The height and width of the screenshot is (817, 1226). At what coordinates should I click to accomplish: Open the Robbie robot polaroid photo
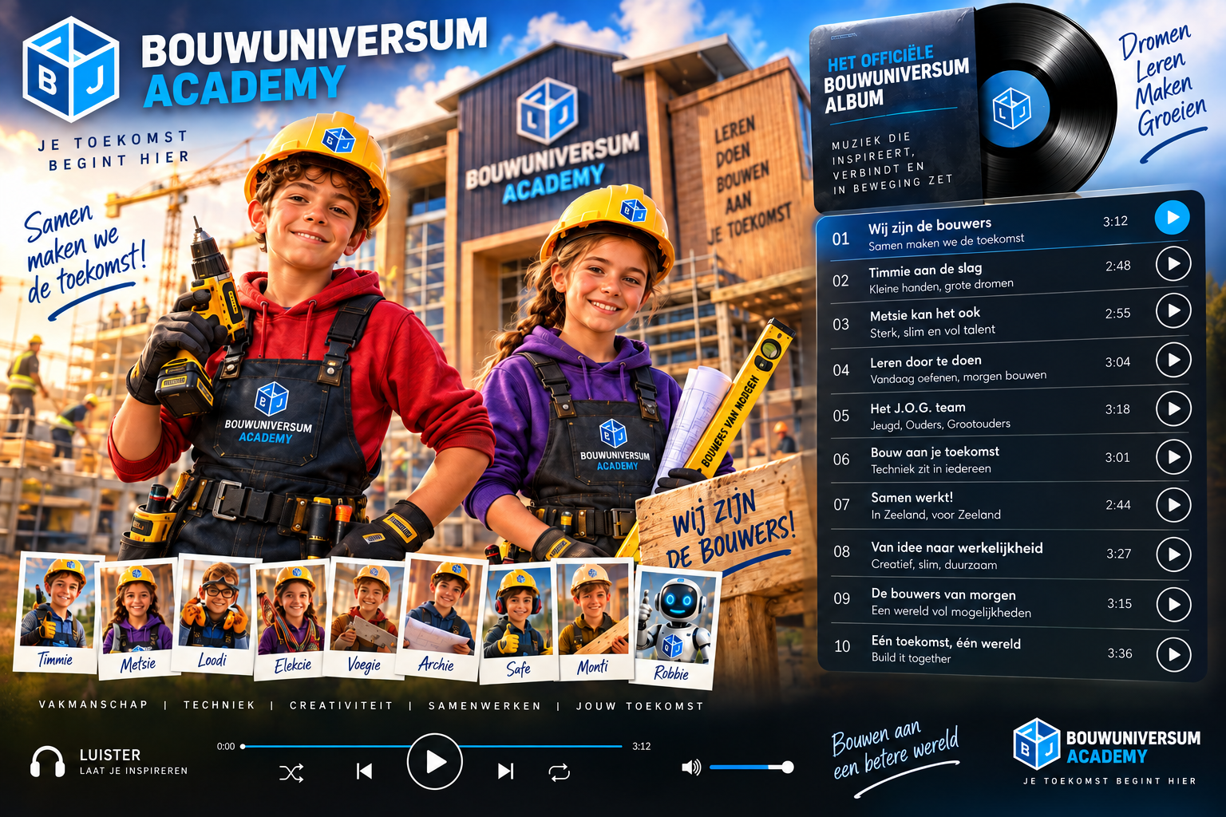[675, 627]
